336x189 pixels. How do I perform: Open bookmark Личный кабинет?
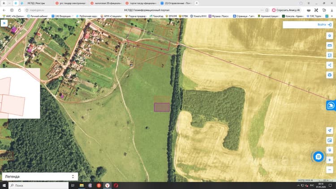(38, 16)
